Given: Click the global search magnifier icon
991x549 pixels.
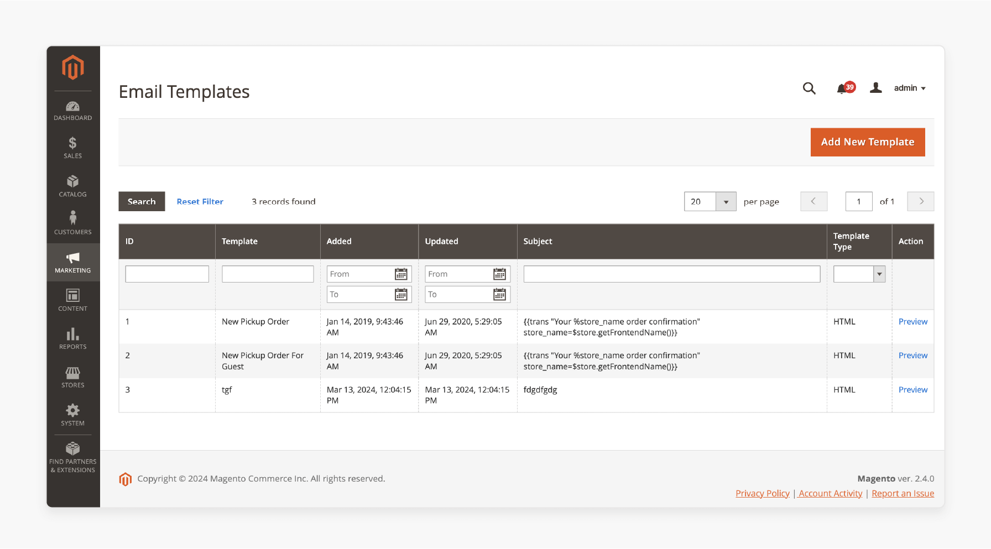Looking at the screenshot, I should coord(809,88).
